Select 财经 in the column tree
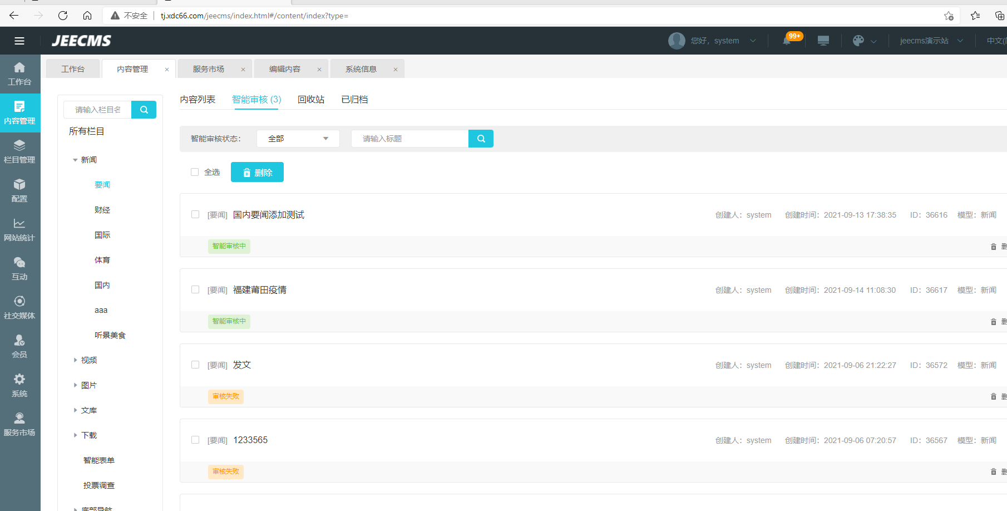Screen dimensions: 1007x511 tap(102, 210)
